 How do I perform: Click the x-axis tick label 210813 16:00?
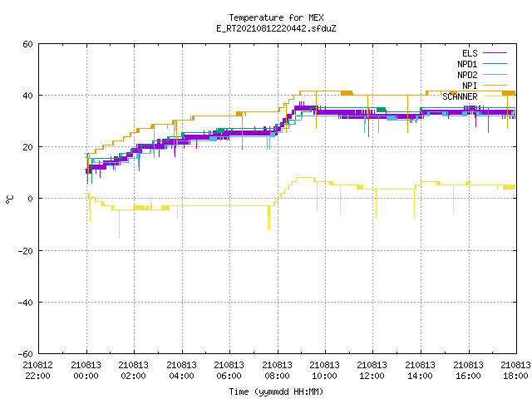point(469,371)
